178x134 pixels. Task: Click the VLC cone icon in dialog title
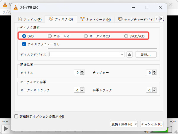(x=16, y=7)
